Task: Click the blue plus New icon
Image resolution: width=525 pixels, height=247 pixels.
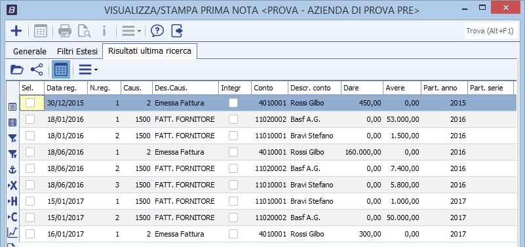Action: click(16, 31)
